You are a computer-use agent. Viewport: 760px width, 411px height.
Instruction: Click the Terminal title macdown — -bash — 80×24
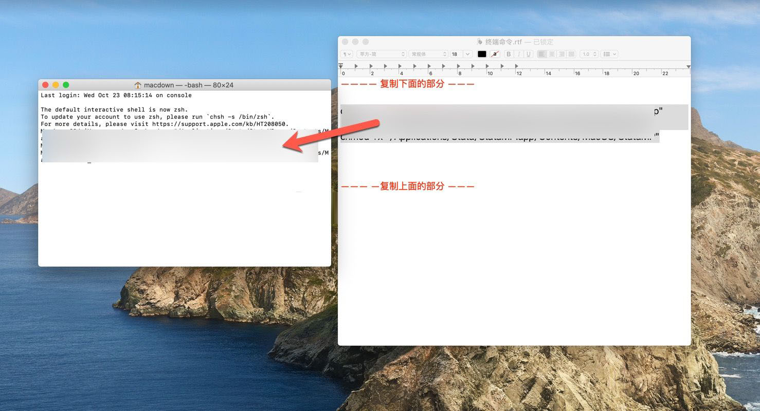pos(189,85)
